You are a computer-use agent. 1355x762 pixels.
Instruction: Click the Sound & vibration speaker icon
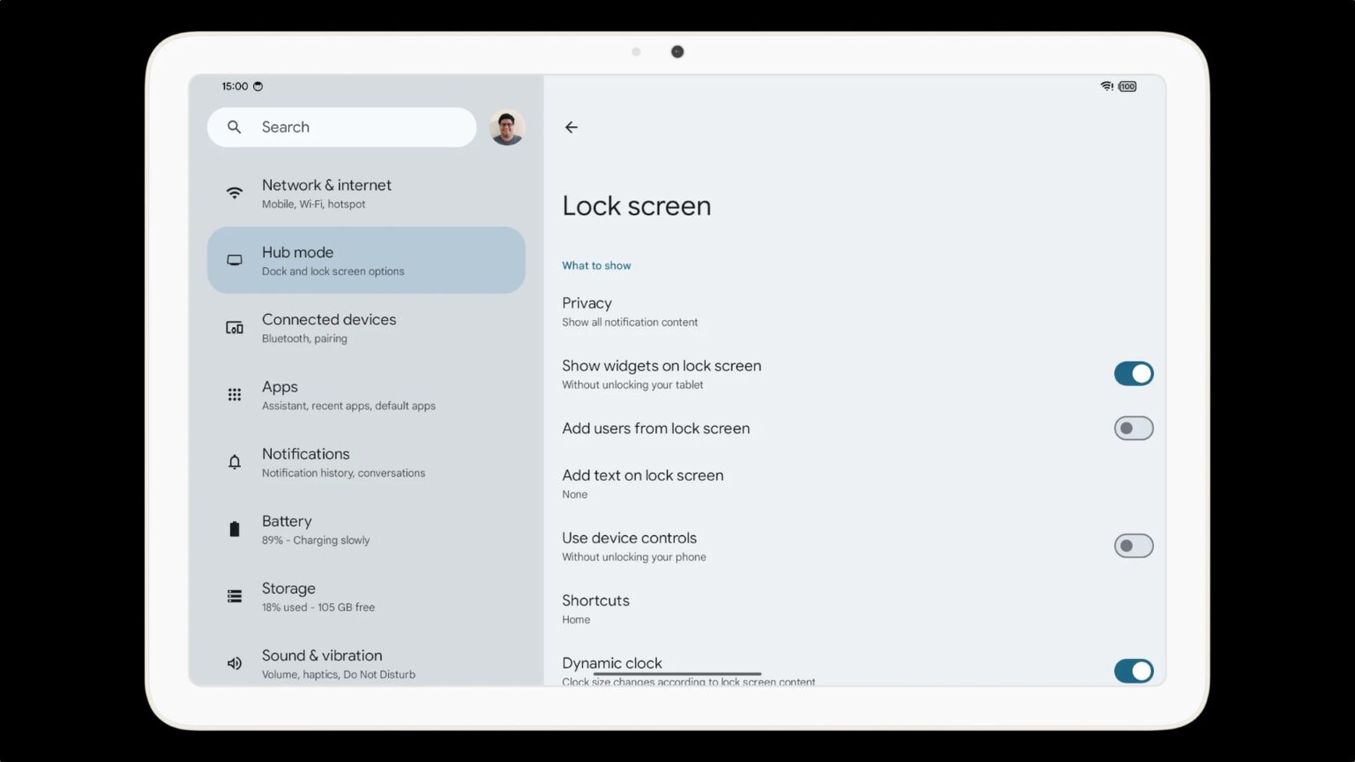click(x=234, y=662)
